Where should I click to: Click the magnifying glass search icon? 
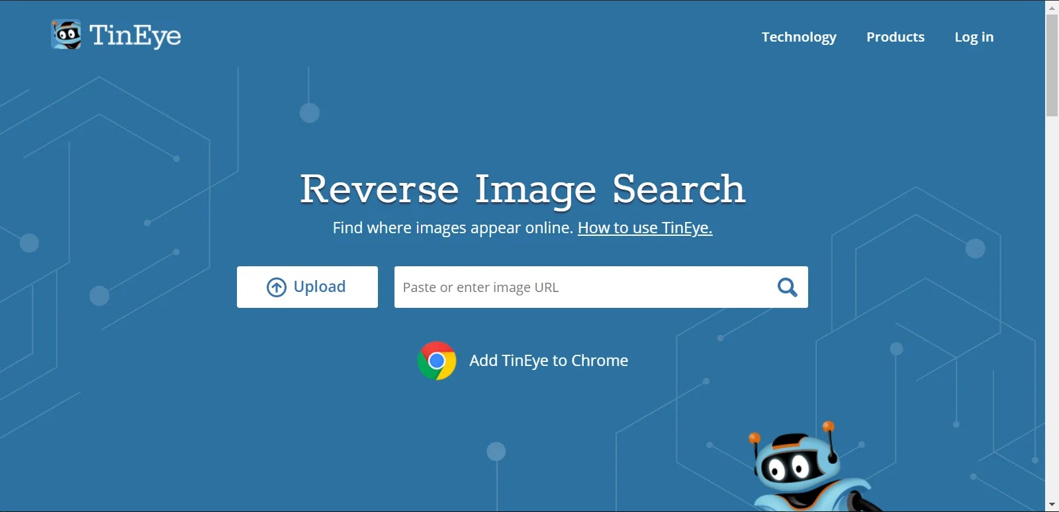(x=787, y=287)
